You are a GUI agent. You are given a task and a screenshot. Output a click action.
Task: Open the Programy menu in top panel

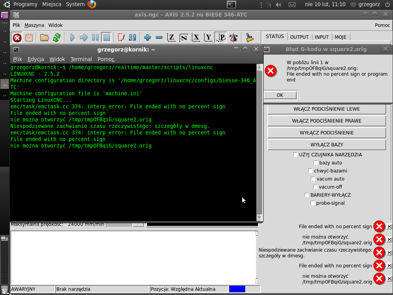(x=25, y=4)
